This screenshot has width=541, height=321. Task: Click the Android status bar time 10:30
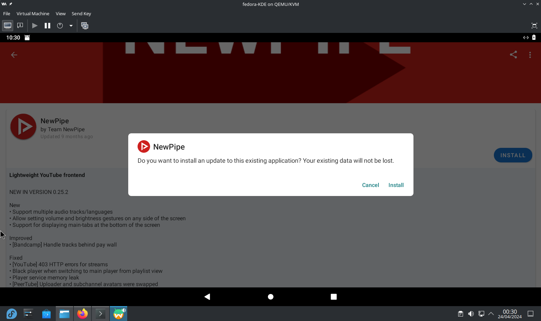coord(13,37)
